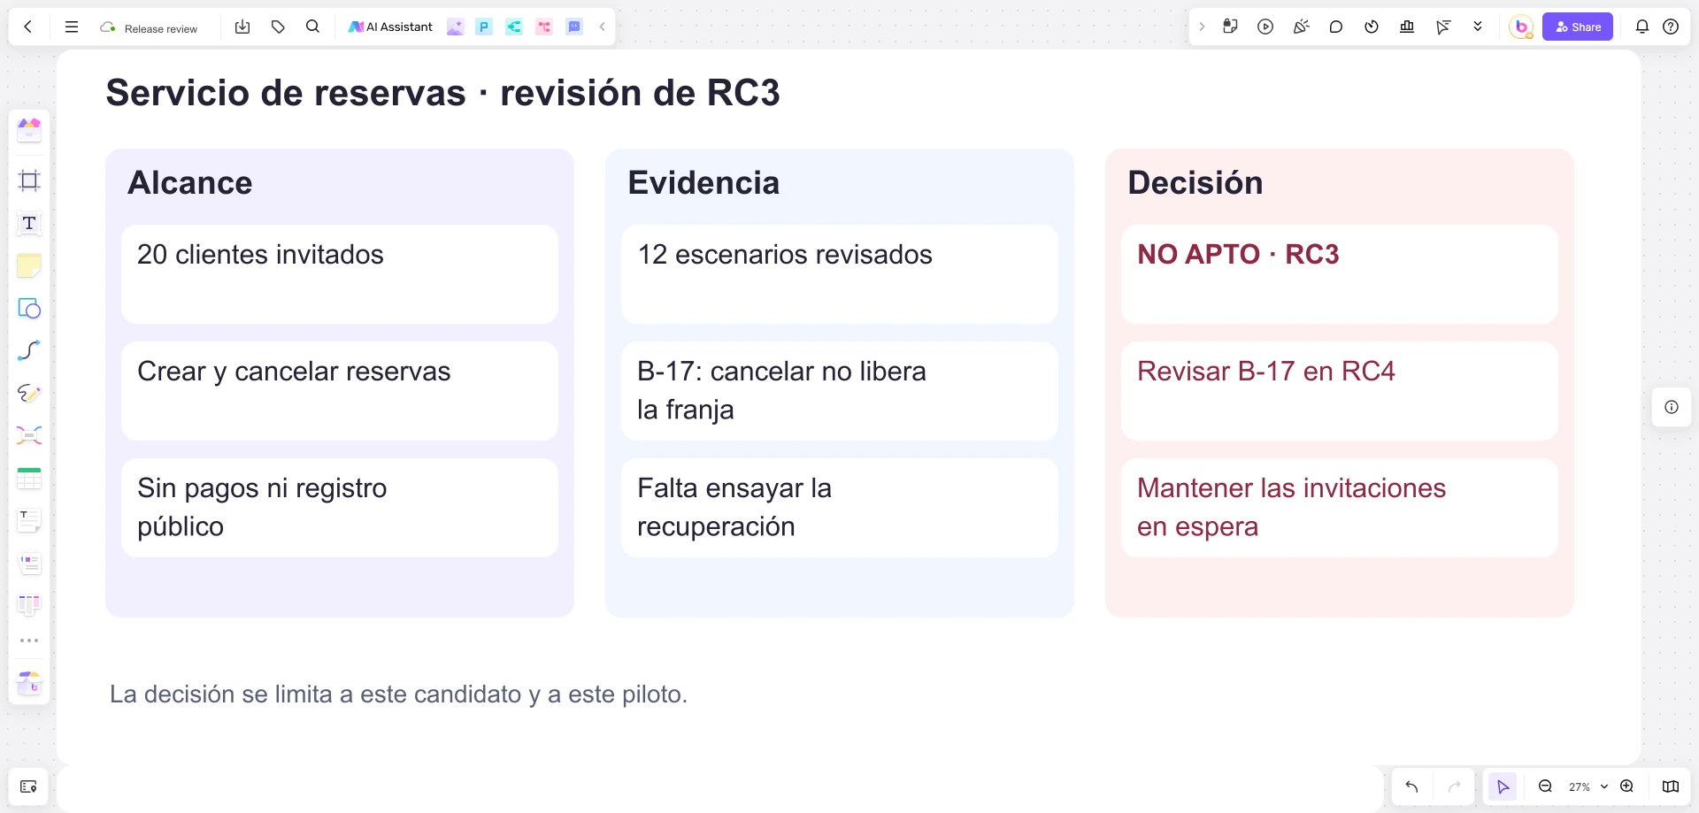Show more sidebar tools (three dots)
This screenshot has height=813, width=1699.
click(x=29, y=640)
